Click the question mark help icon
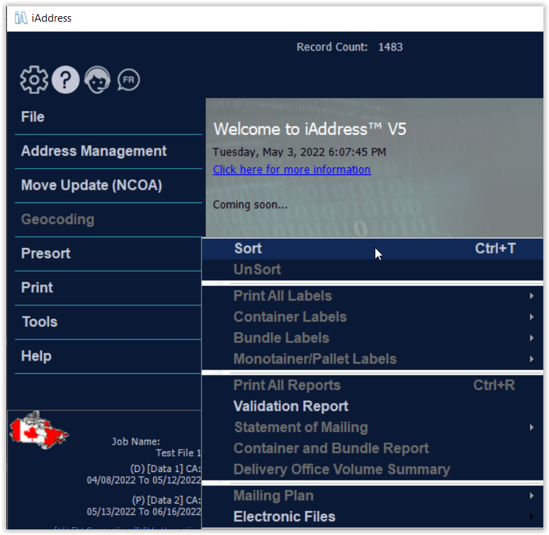549x535 pixels. [x=66, y=80]
